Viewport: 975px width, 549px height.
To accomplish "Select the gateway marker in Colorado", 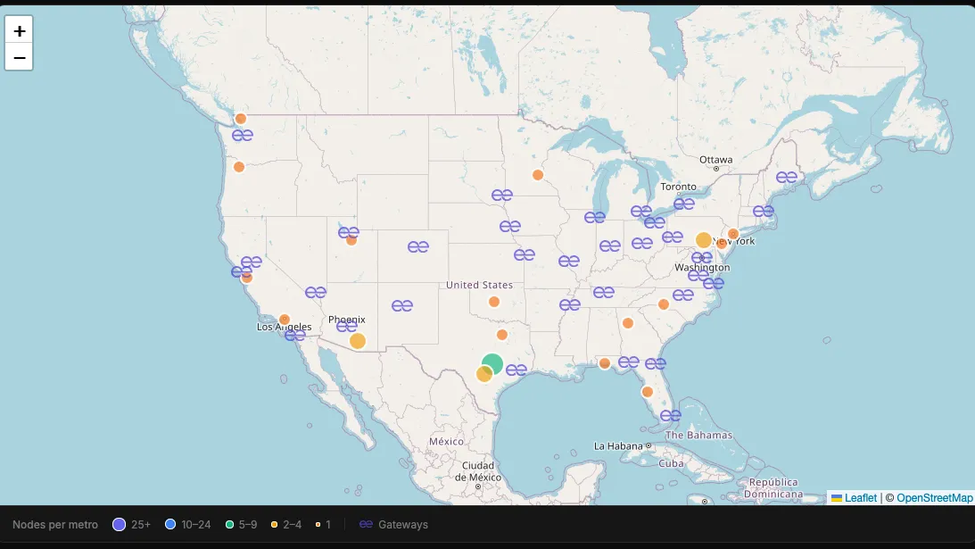I will tap(417, 246).
